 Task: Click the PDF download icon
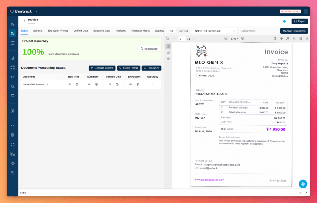(294, 39)
